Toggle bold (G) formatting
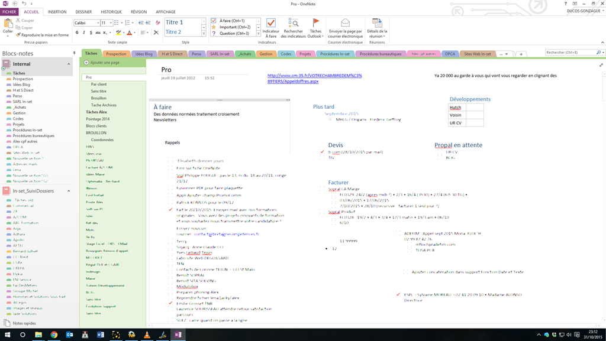 (77, 33)
